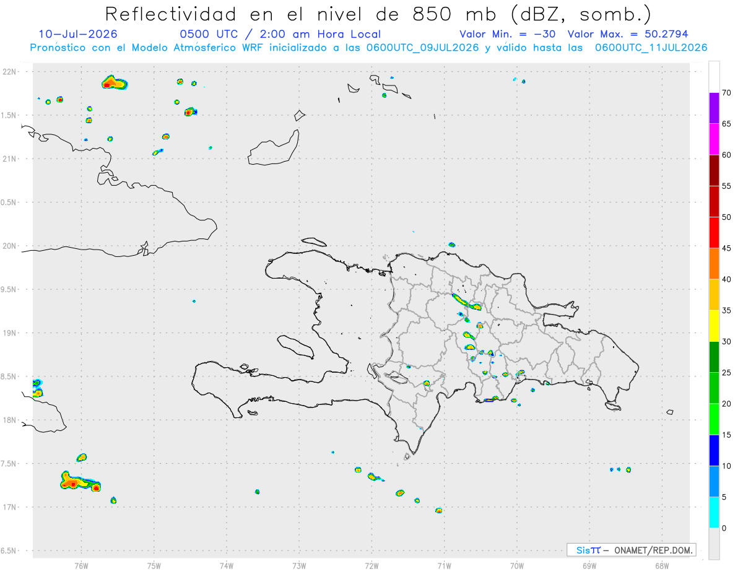Click the latitude label "17N"
The height and width of the screenshot is (574, 743).
pos(11,507)
